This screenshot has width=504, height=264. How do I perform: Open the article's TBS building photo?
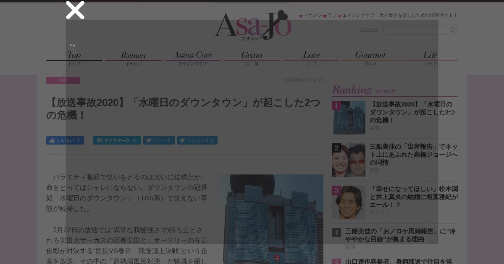click(271, 219)
